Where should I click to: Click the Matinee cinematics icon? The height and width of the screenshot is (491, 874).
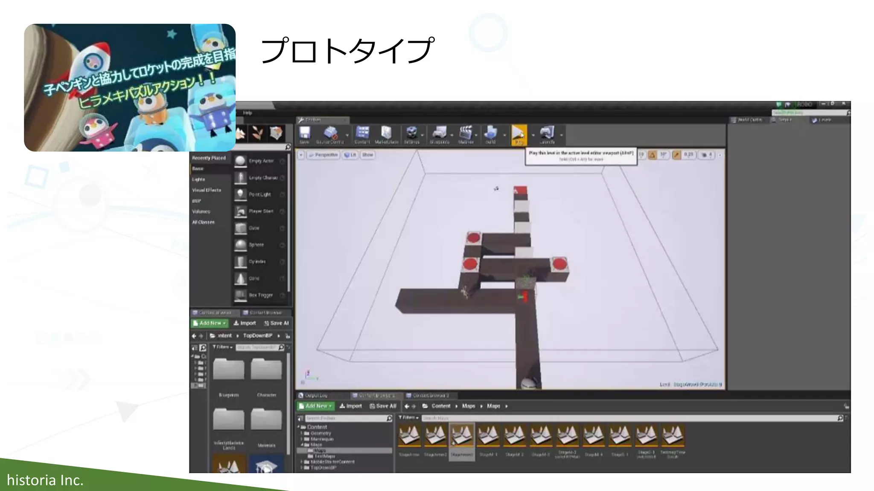[466, 134]
